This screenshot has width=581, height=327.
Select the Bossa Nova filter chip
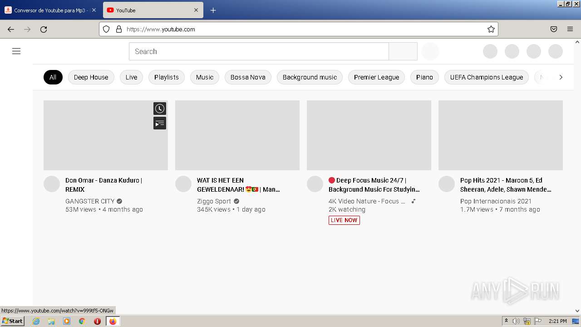(248, 77)
